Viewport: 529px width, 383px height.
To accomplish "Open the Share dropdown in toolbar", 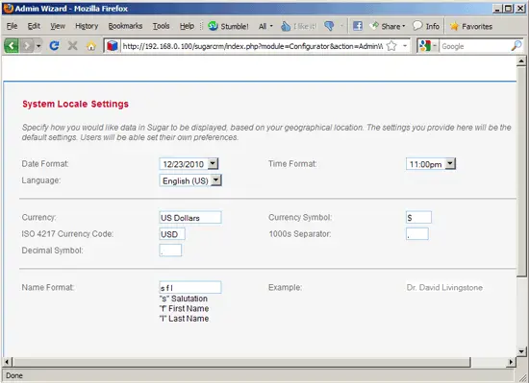I will pyautogui.click(x=387, y=26).
